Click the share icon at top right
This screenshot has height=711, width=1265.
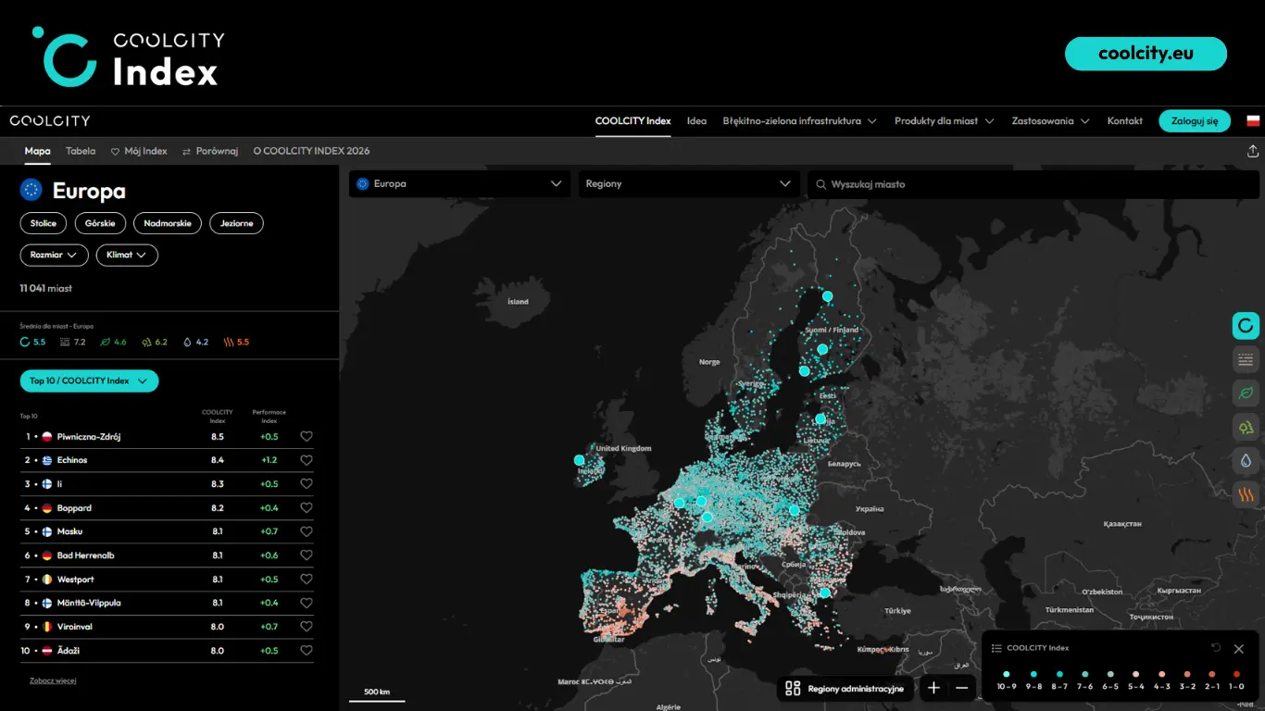coord(1253,151)
